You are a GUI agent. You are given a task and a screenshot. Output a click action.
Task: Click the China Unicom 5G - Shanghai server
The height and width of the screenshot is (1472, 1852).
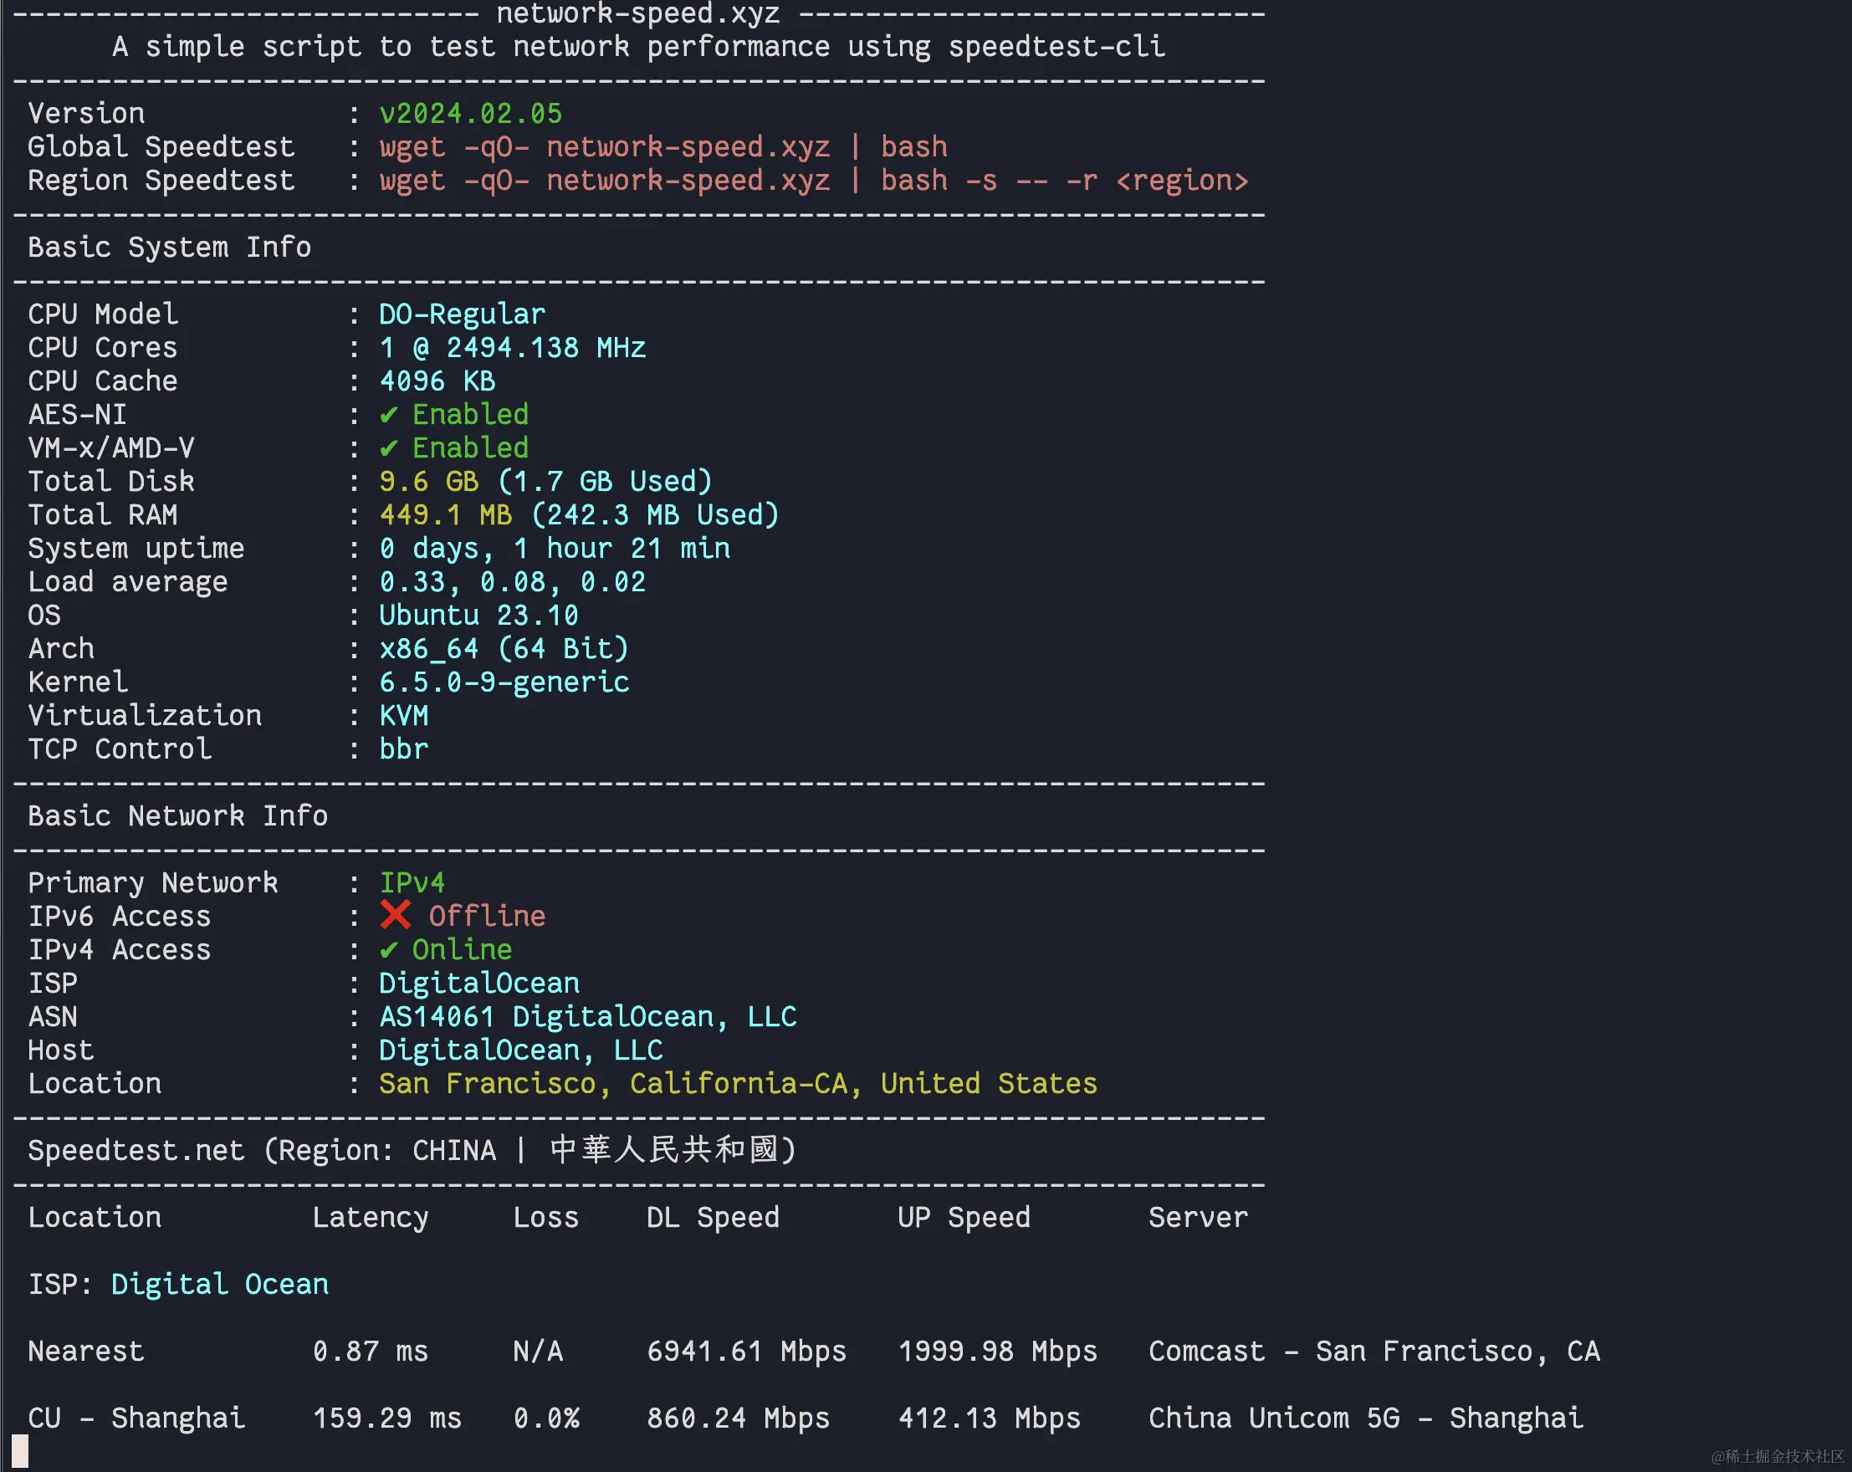(1366, 1418)
